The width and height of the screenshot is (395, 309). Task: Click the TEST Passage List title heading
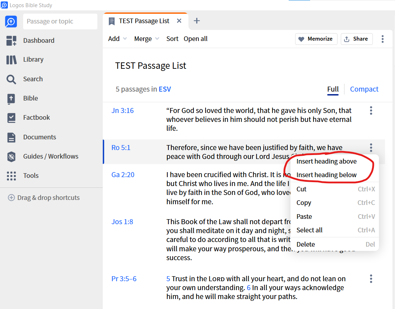[x=151, y=66]
